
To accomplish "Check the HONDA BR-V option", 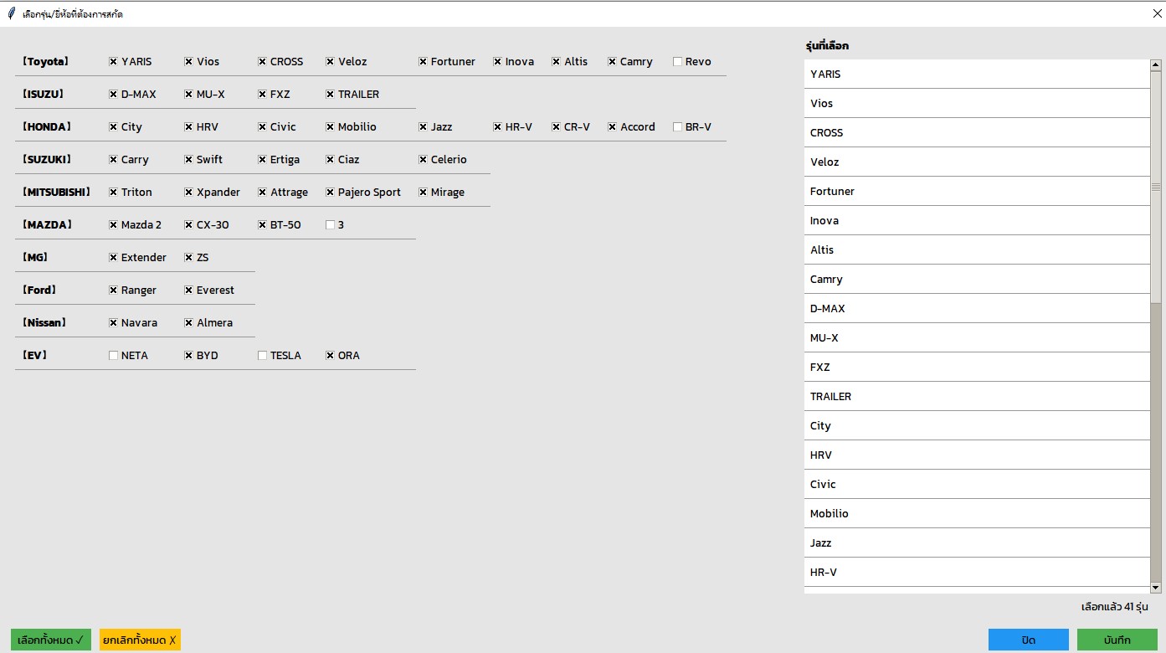I will click(x=678, y=127).
